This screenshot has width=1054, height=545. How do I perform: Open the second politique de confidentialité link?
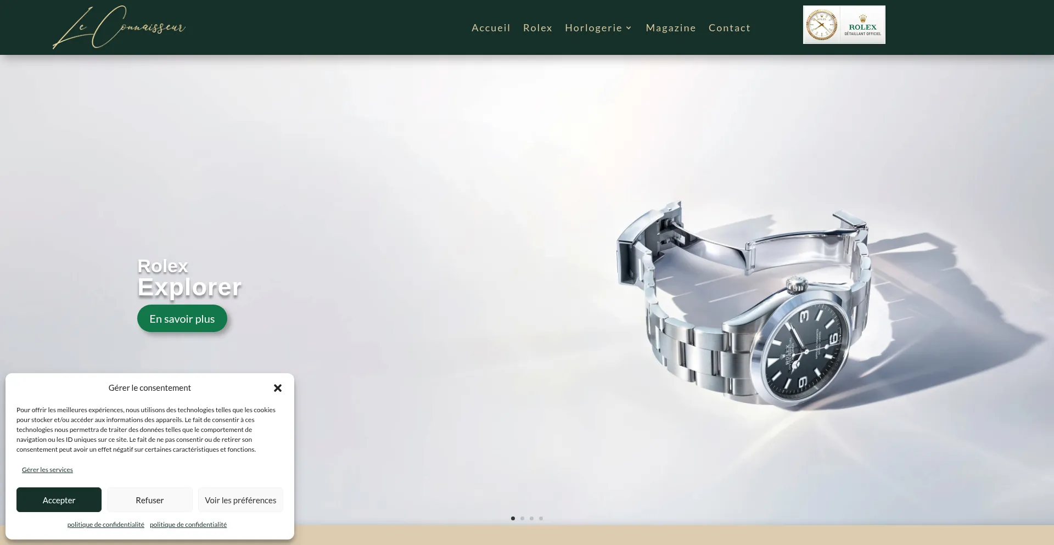[x=188, y=525]
